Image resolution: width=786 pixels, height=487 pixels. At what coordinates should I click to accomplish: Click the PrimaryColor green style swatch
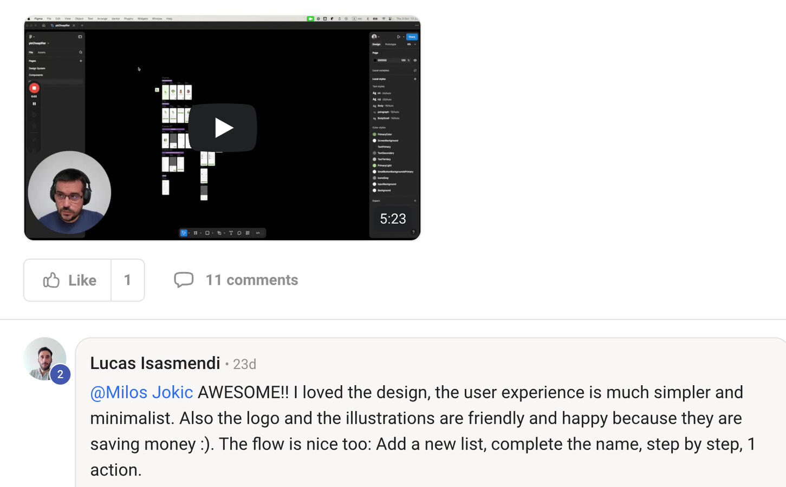pos(374,134)
